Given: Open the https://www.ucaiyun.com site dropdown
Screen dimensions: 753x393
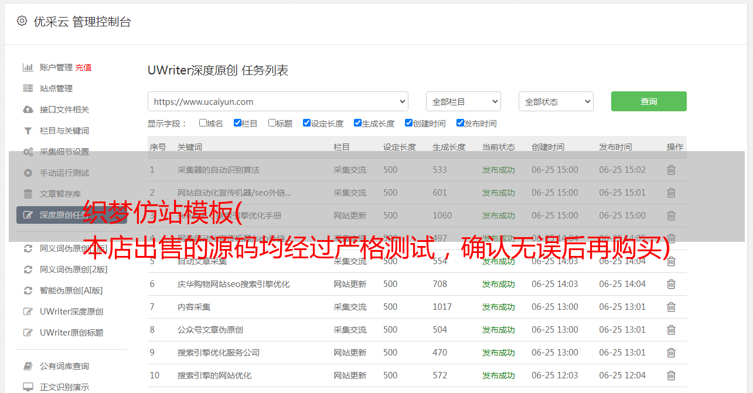Looking at the screenshot, I should tap(278, 101).
